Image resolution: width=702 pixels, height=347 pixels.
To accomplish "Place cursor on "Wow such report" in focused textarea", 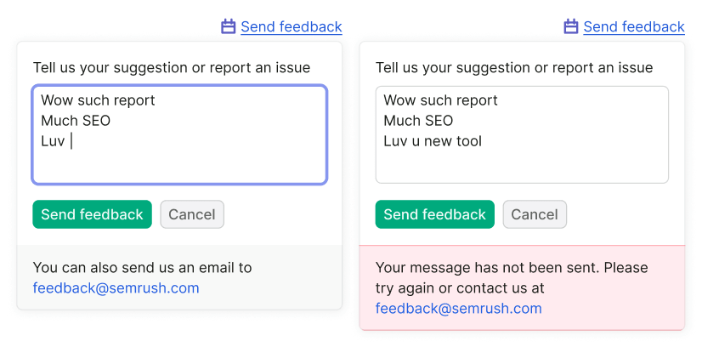I will 98,100.
